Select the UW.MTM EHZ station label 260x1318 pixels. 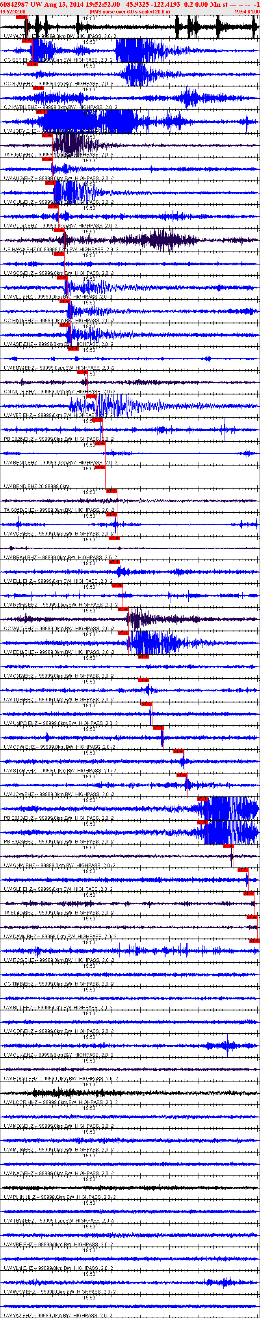59,1150
